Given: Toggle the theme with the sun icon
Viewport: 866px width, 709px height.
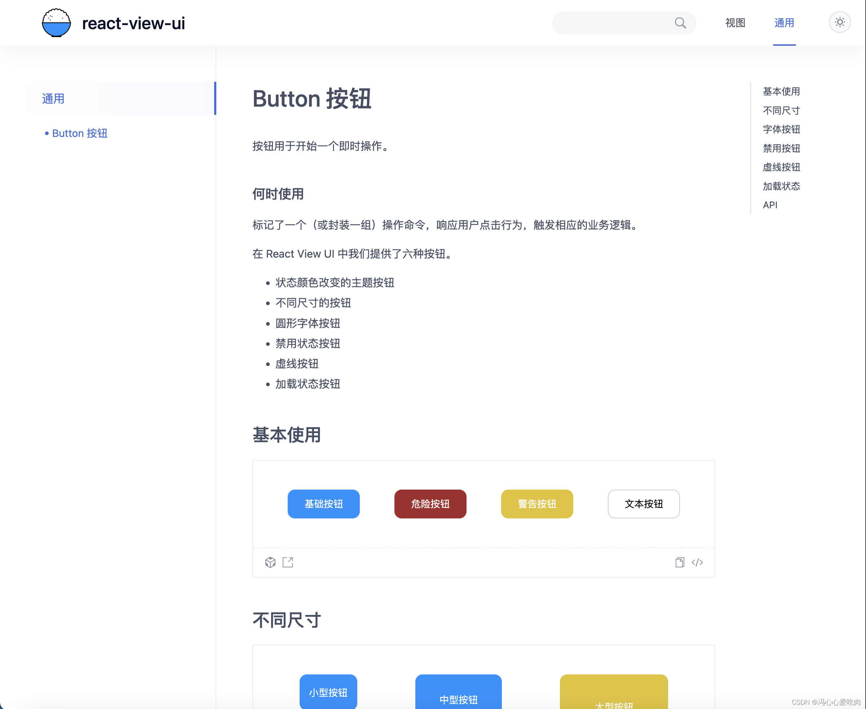Looking at the screenshot, I should (x=840, y=22).
